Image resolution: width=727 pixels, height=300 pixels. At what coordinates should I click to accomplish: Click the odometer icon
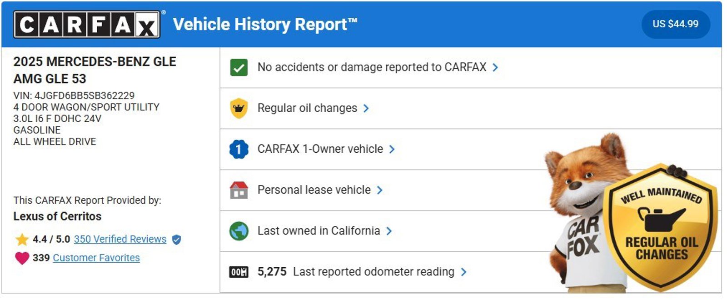pos(239,272)
